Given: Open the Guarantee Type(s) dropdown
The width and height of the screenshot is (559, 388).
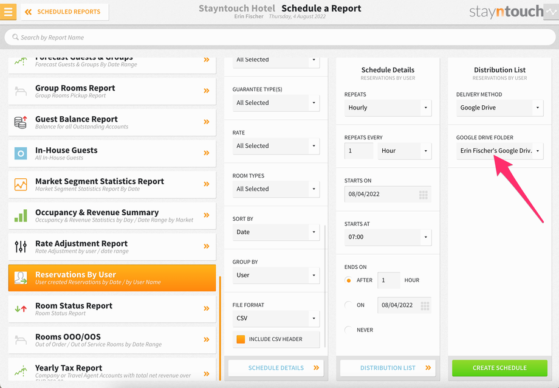Looking at the screenshot, I should pyautogui.click(x=276, y=103).
